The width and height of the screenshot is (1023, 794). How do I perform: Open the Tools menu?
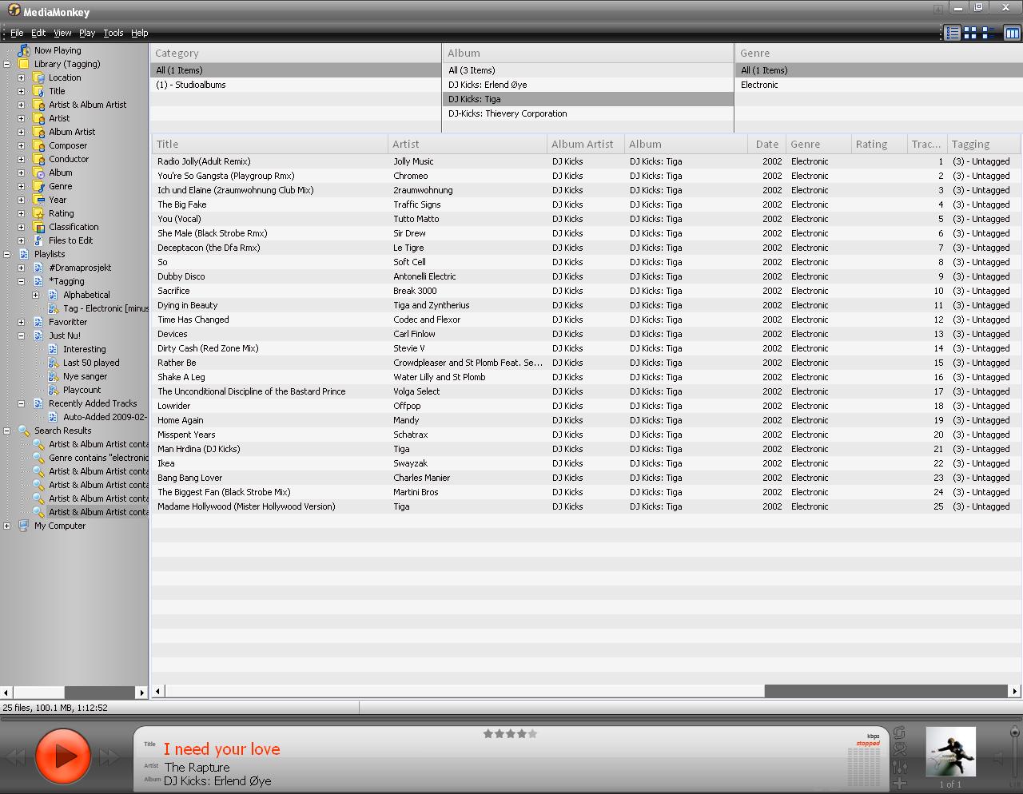click(x=113, y=33)
